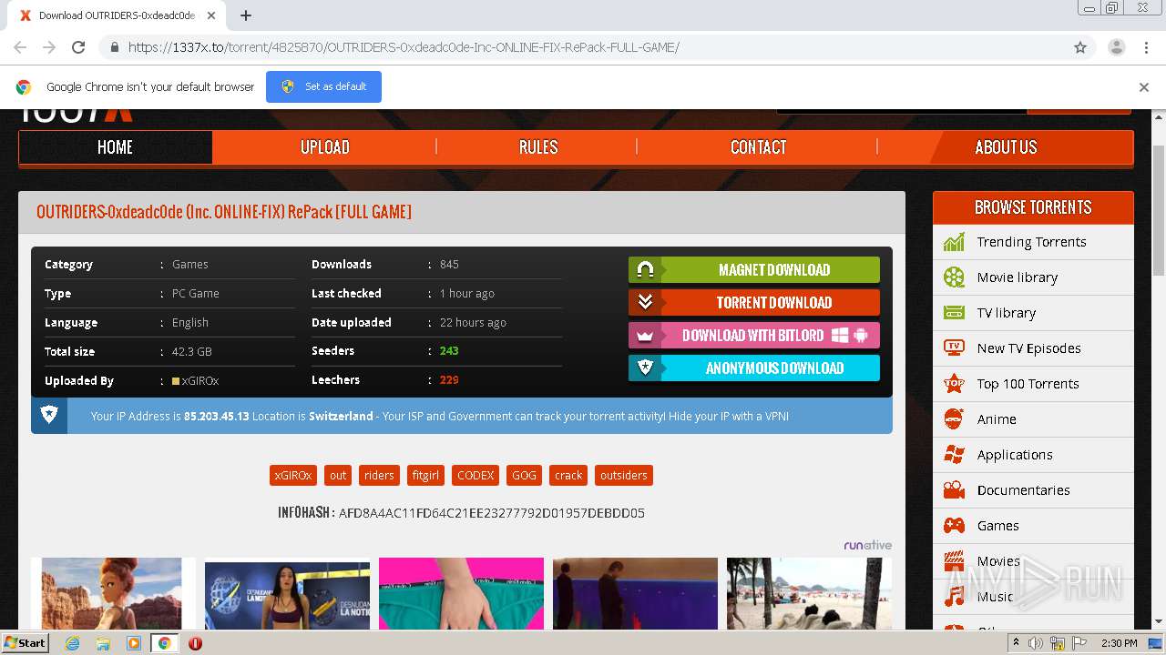Open the Chrome profile avatar
This screenshot has height=655, width=1166.
(x=1117, y=47)
